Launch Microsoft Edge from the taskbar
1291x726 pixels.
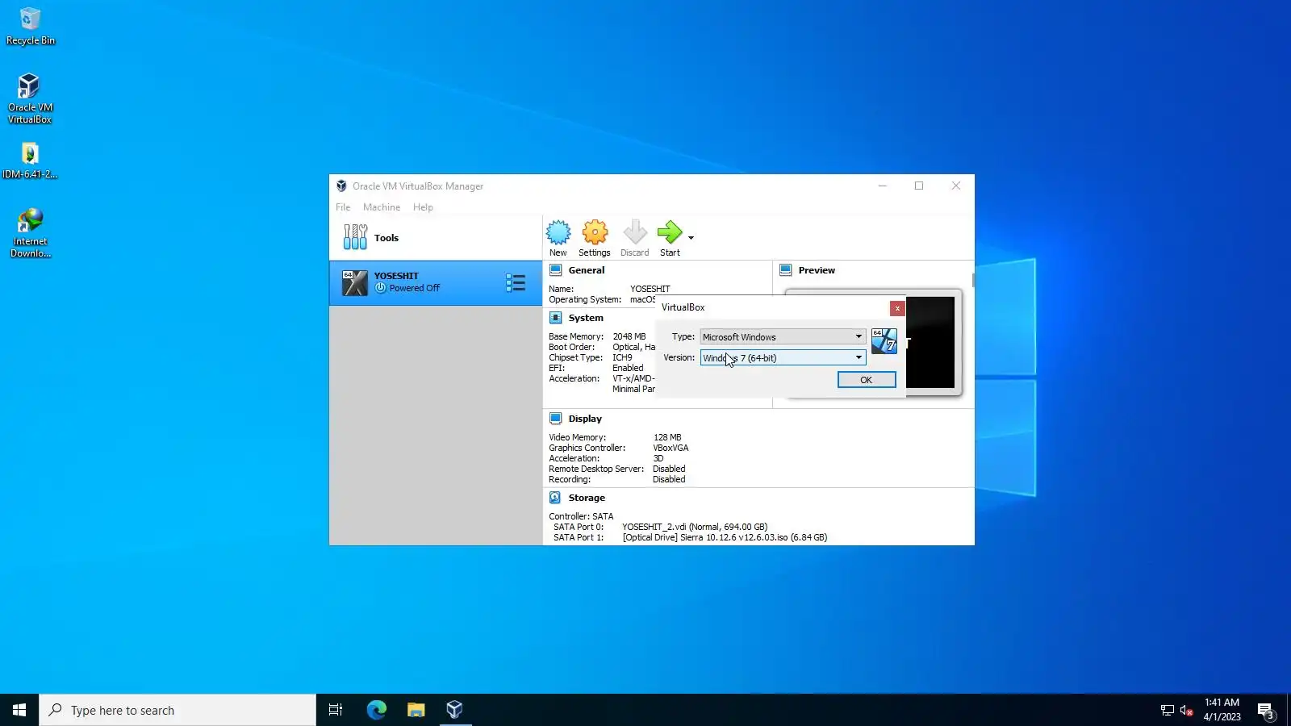tap(376, 710)
